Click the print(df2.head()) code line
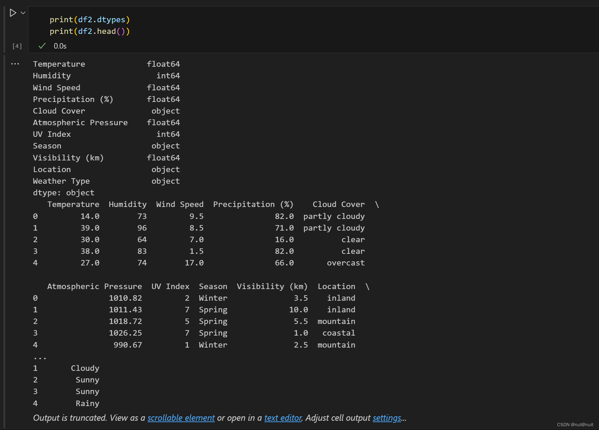The image size is (599, 430). click(90, 31)
